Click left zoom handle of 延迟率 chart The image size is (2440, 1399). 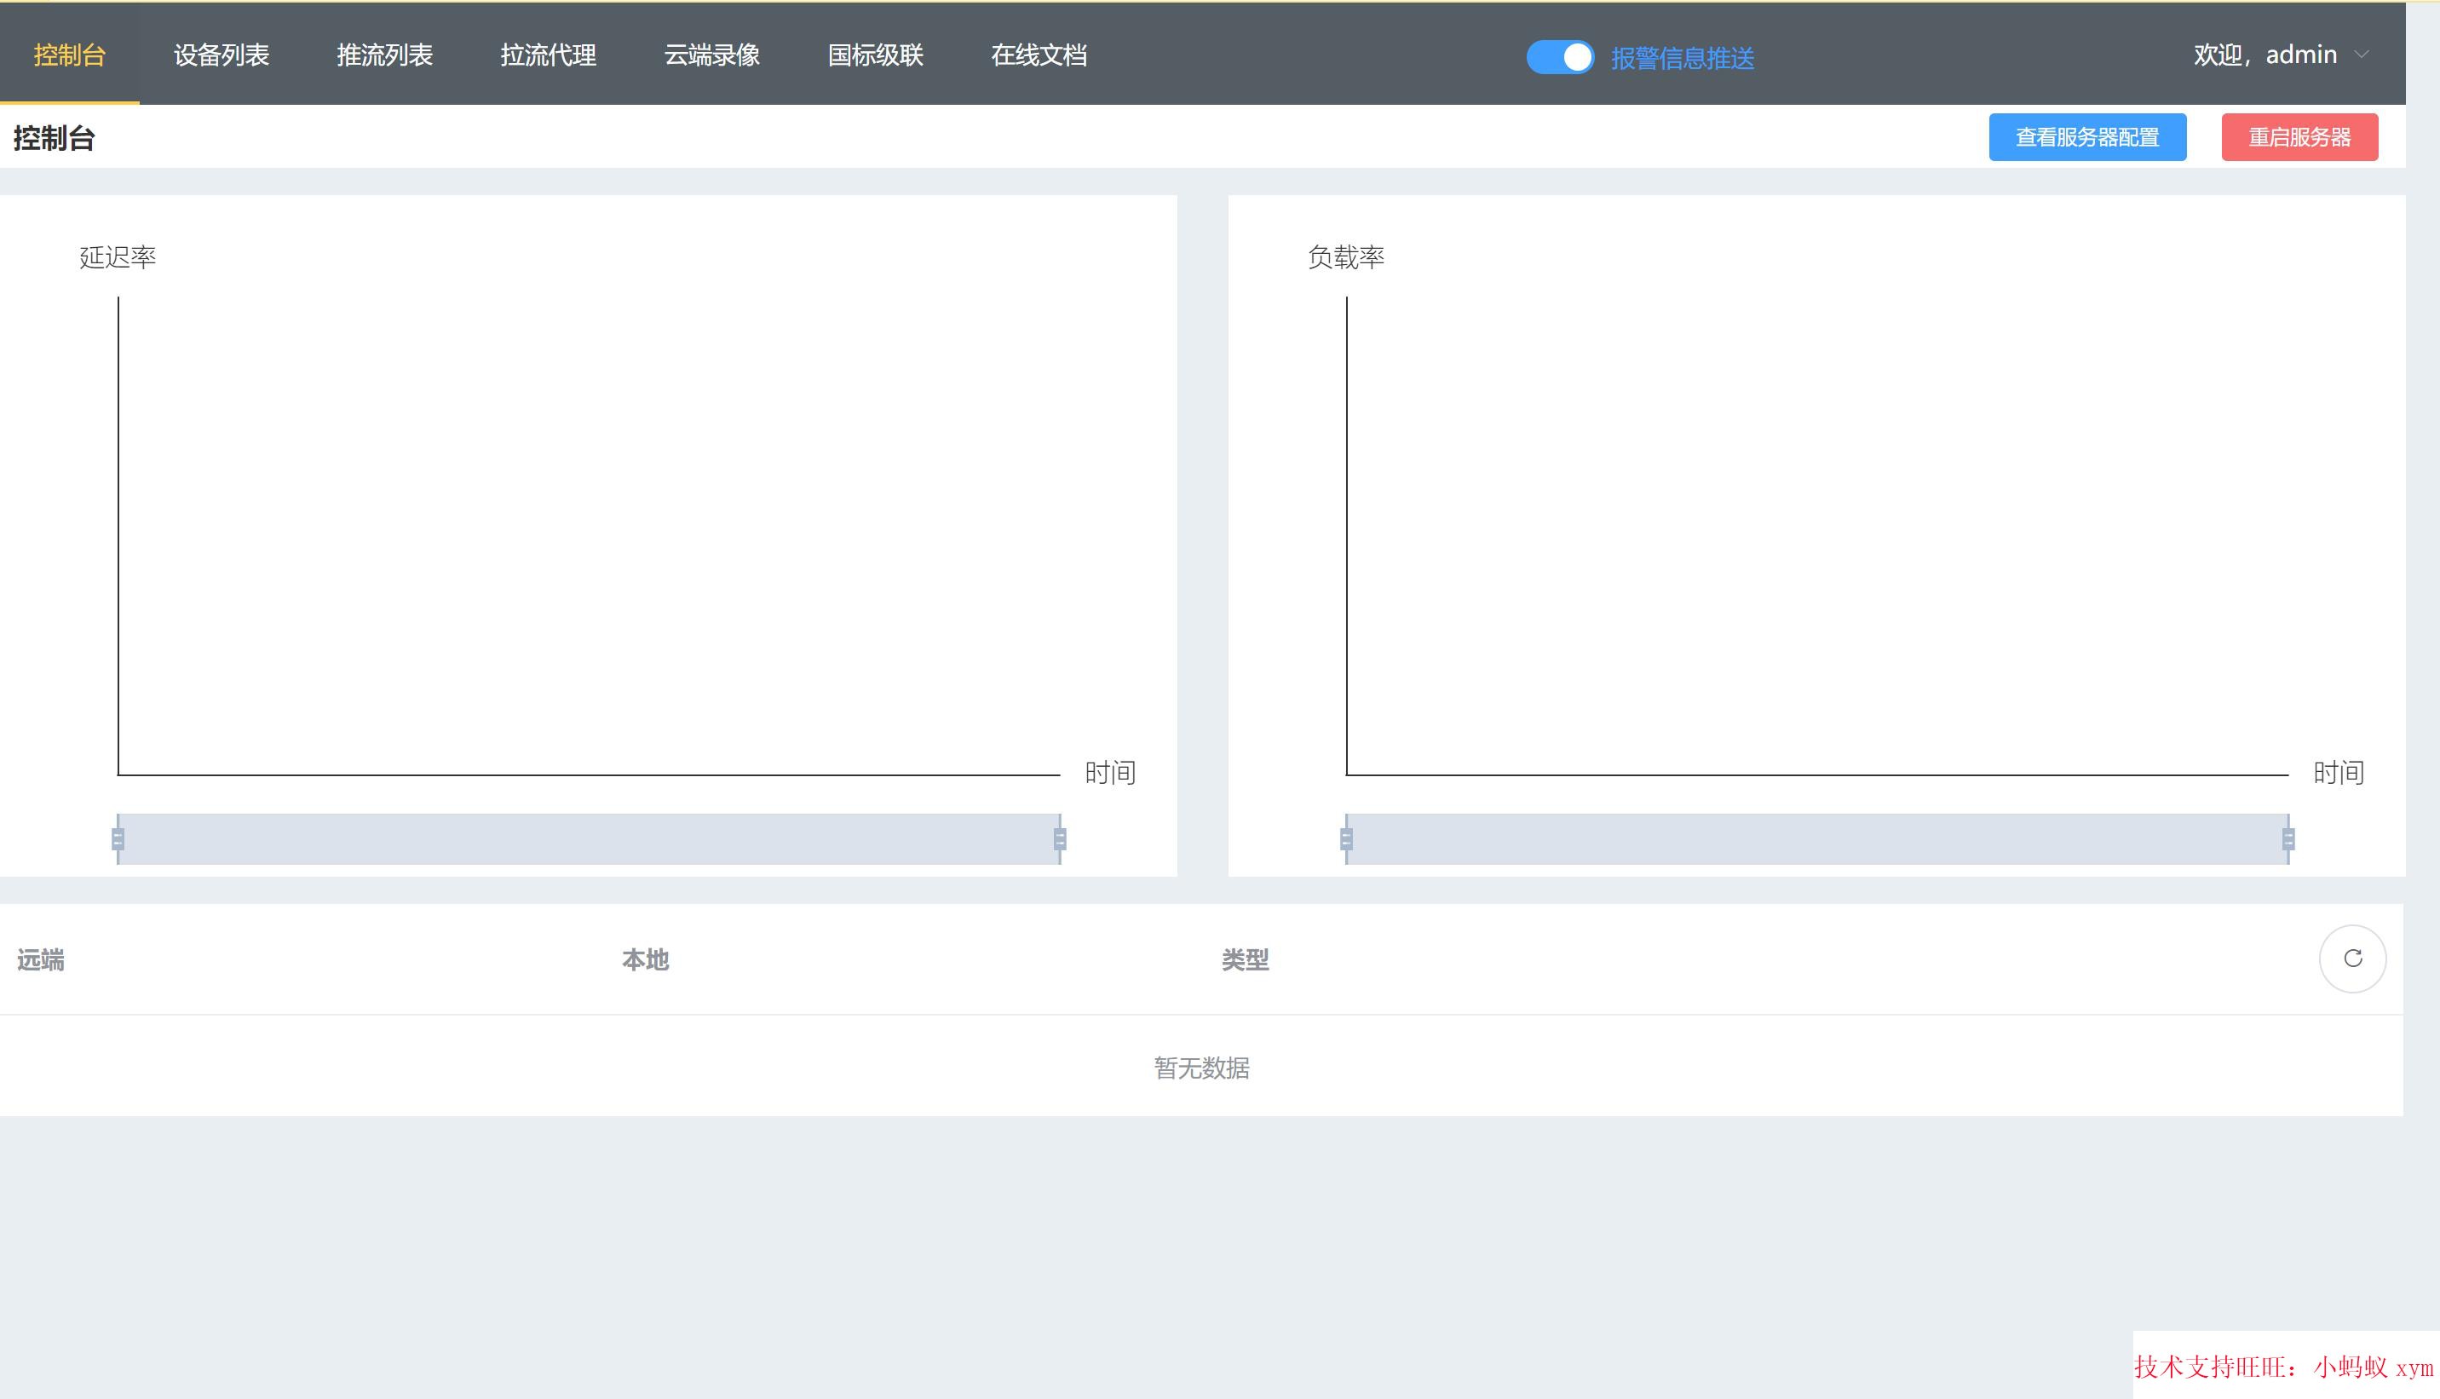(118, 839)
